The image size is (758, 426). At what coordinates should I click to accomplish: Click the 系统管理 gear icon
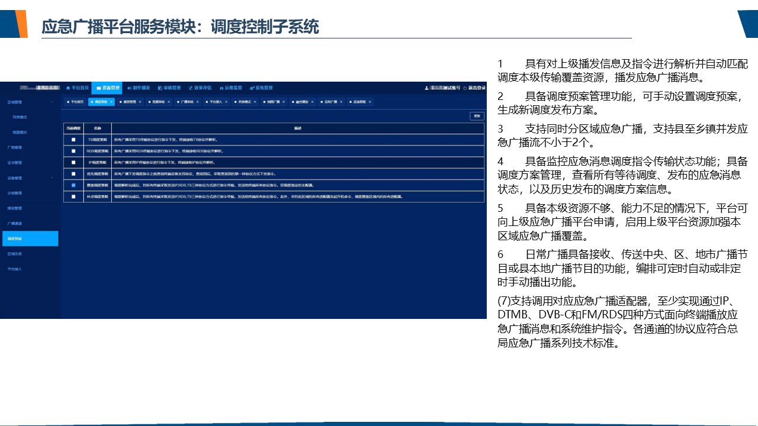point(252,88)
